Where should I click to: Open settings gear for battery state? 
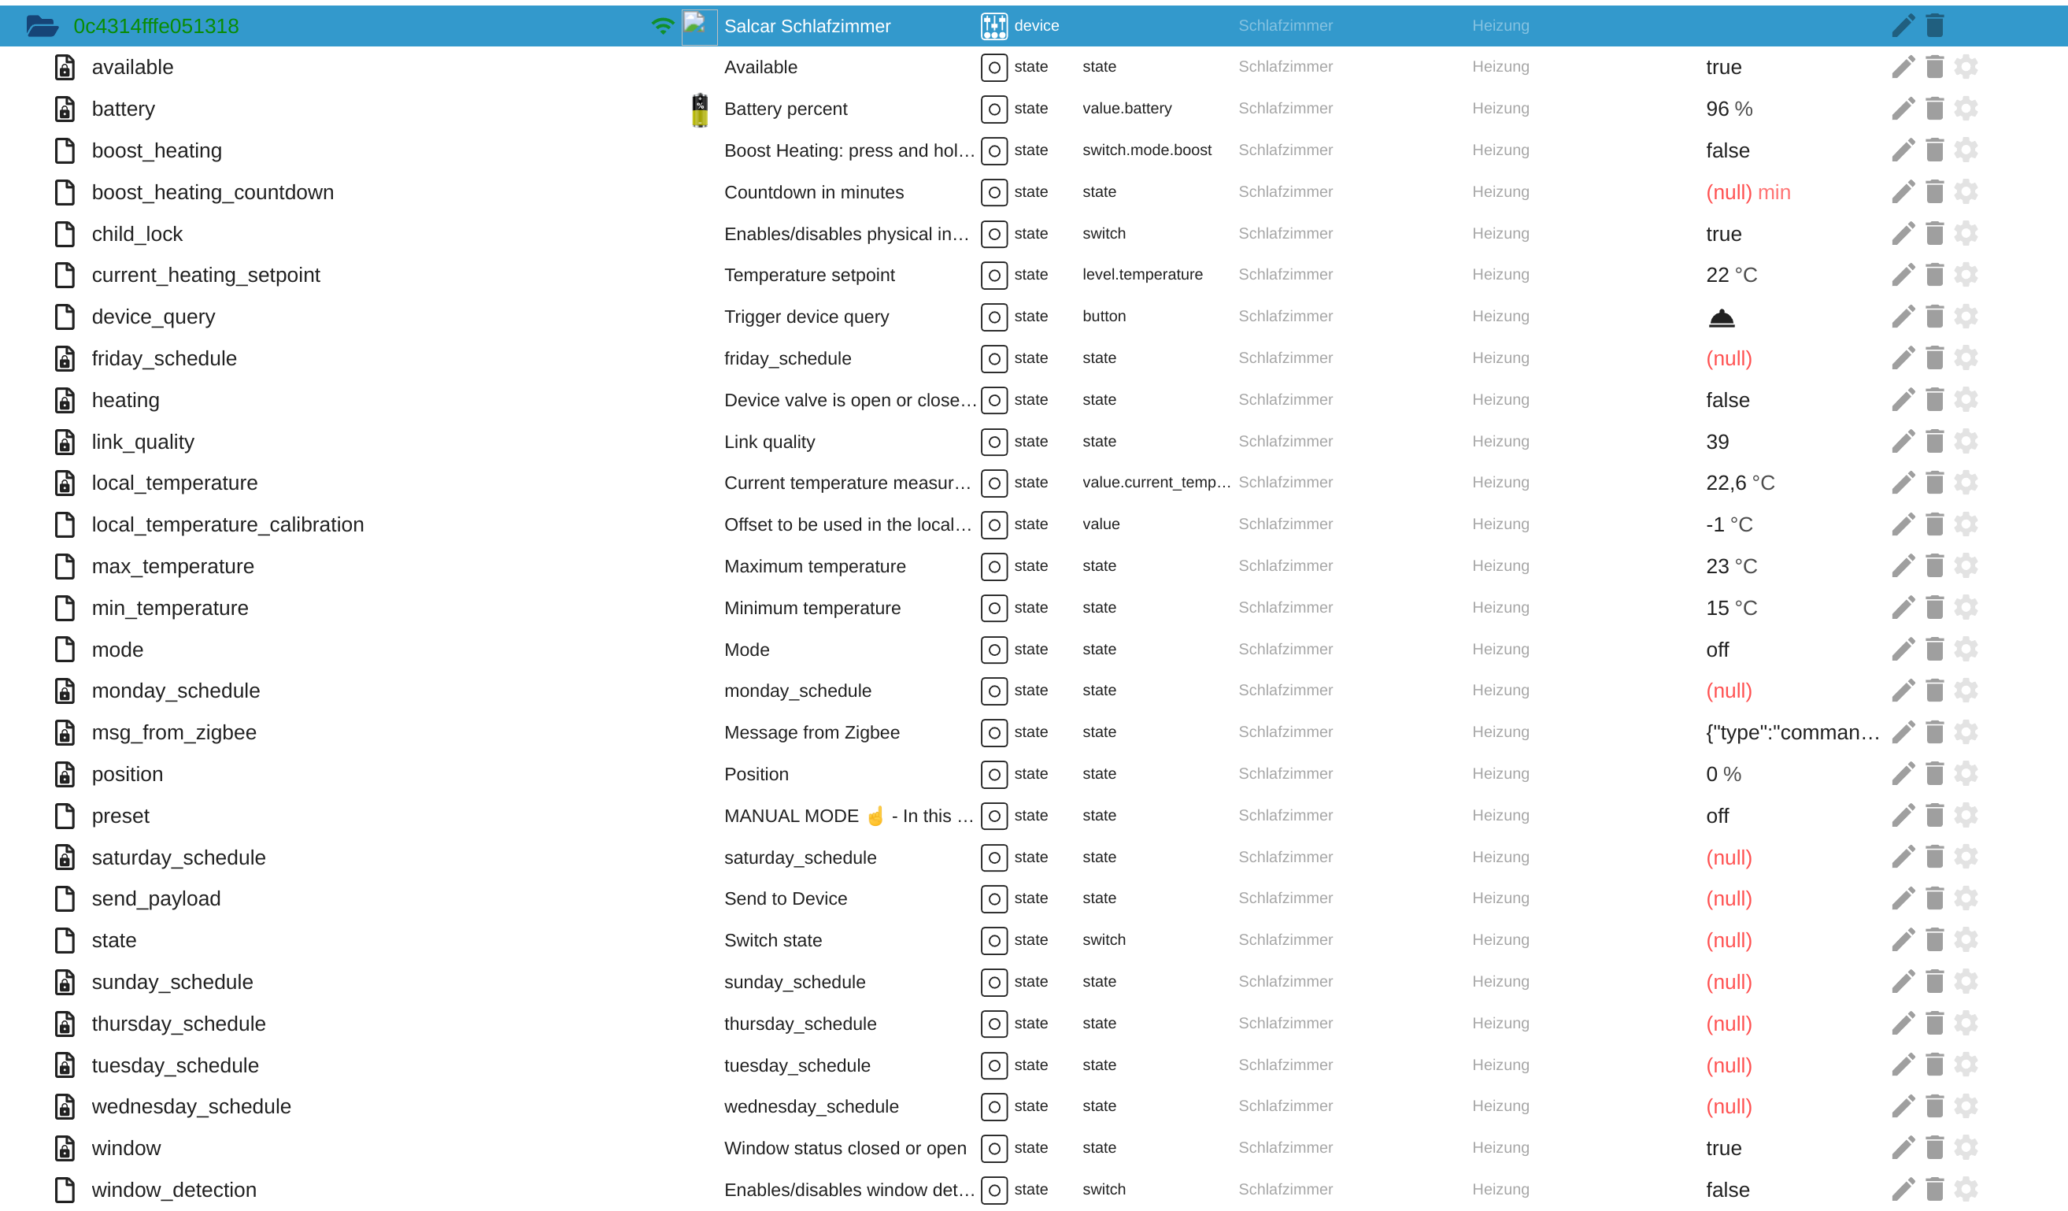1966,109
